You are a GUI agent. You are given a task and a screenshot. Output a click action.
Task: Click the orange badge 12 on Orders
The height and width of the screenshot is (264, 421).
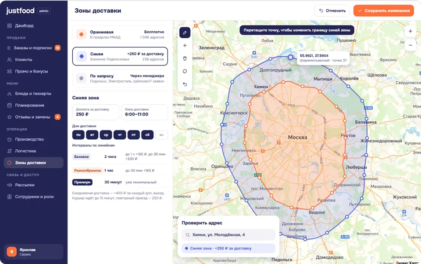tap(57, 48)
